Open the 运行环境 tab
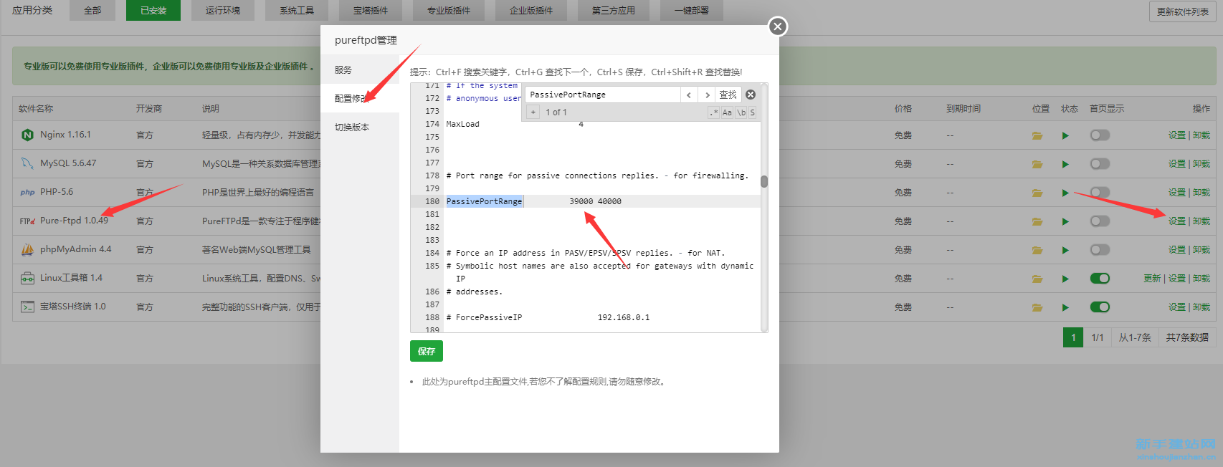This screenshot has width=1223, height=467. (223, 10)
